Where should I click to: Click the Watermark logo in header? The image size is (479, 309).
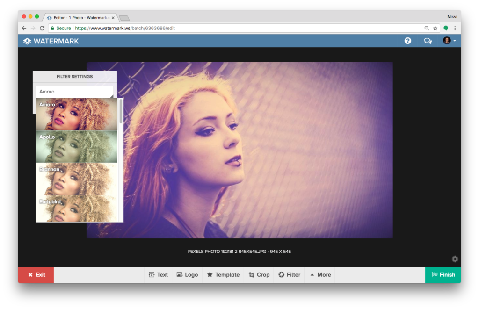pos(51,41)
